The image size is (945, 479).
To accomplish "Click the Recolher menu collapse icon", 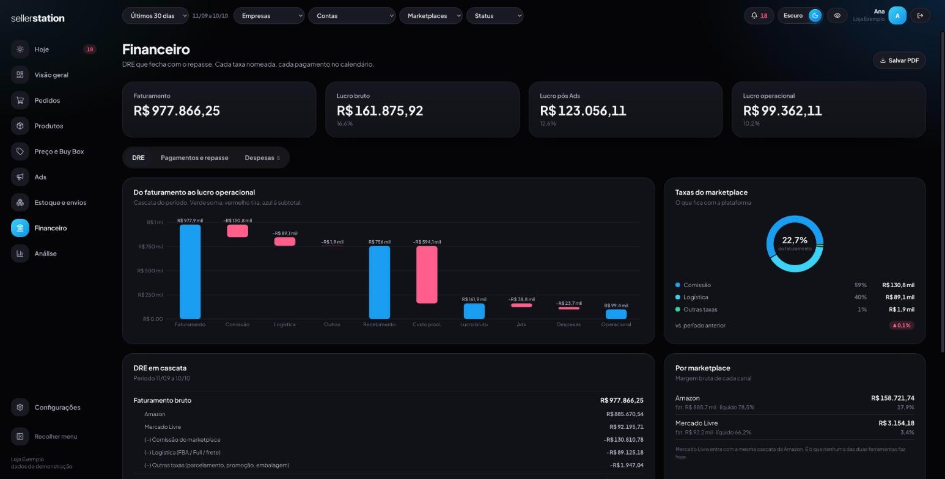I will [x=20, y=436].
